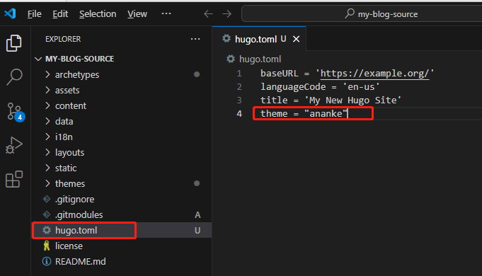
Task: Go forward using the right arrow
Action: point(227,14)
